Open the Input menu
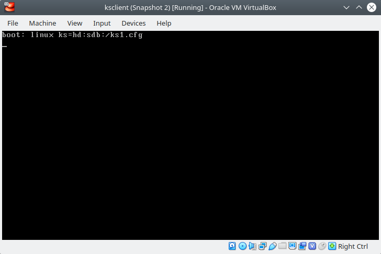Viewport: 381px width, 254px height. pos(102,24)
